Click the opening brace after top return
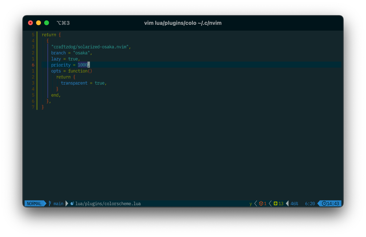The width and height of the screenshot is (366, 237). [x=60, y=35]
